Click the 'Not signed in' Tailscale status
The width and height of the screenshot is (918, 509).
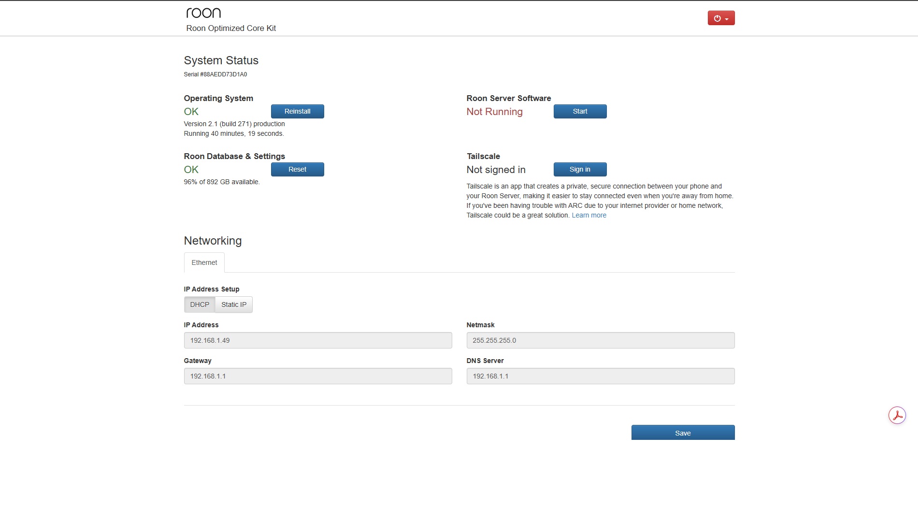pos(496,170)
